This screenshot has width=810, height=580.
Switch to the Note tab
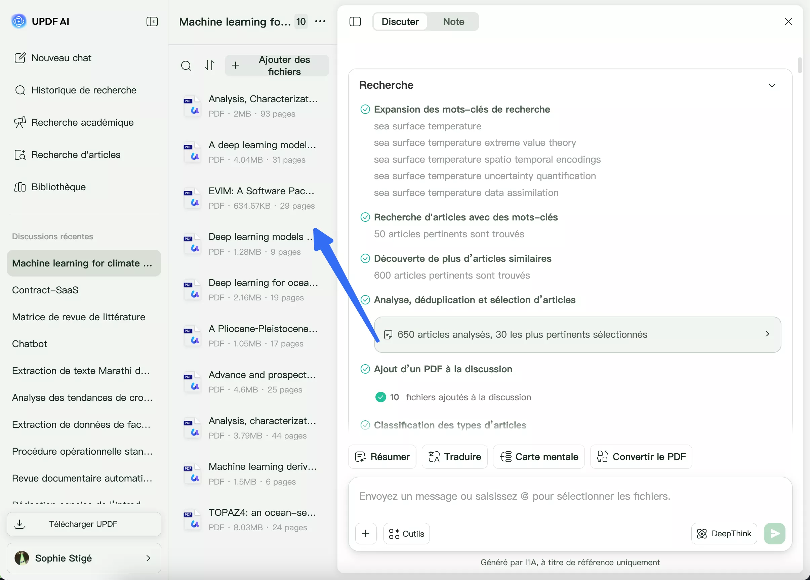click(453, 22)
